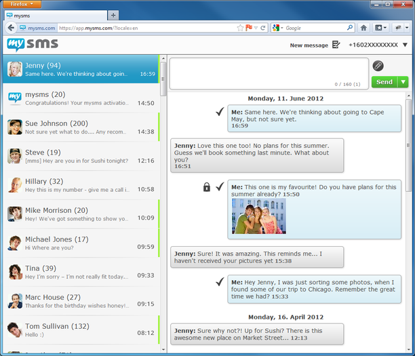Click the reload page icon
This screenshot has width=415, height=356.
(x=262, y=28)
